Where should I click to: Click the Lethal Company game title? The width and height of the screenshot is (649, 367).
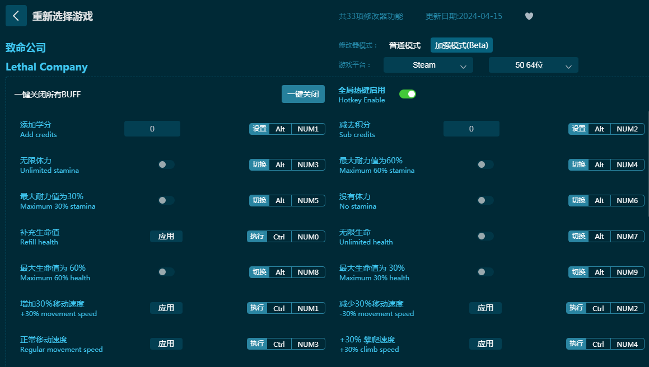point(47,67)
